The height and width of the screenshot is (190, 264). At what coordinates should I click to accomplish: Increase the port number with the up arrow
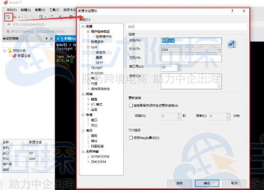tap(179, 66)
